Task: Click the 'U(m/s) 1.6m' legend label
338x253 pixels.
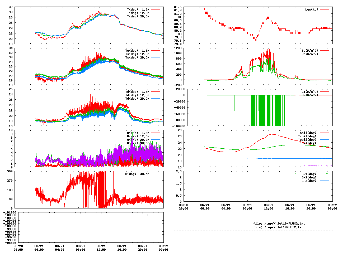Action: pyautogui.click(x=138, y=133)
